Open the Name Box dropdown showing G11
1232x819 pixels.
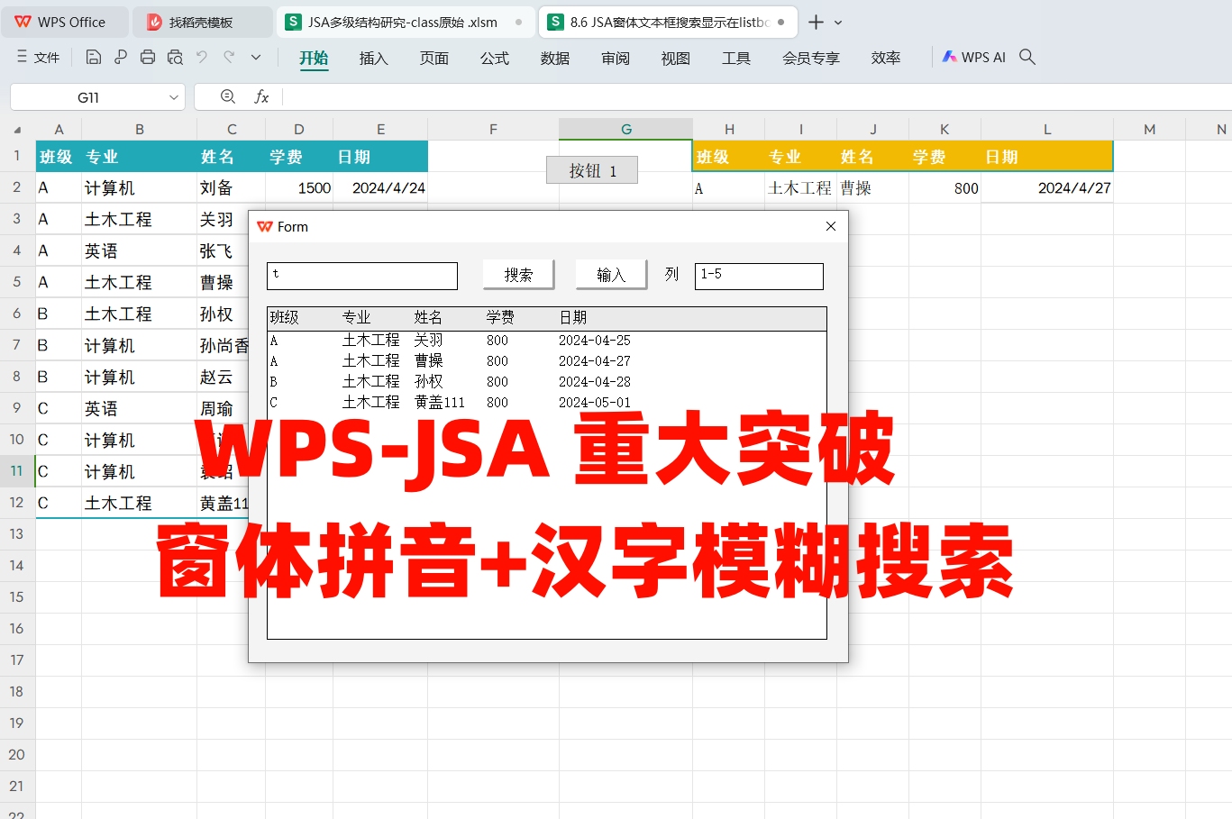[174, 96]
